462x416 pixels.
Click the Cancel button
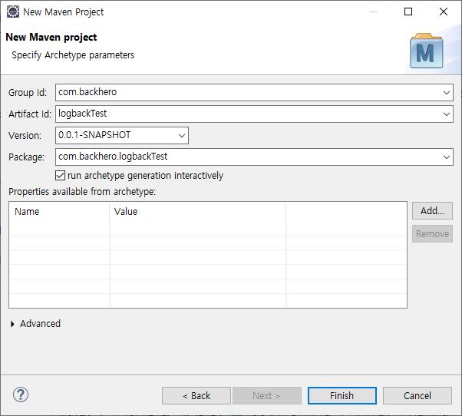[417, 396]
